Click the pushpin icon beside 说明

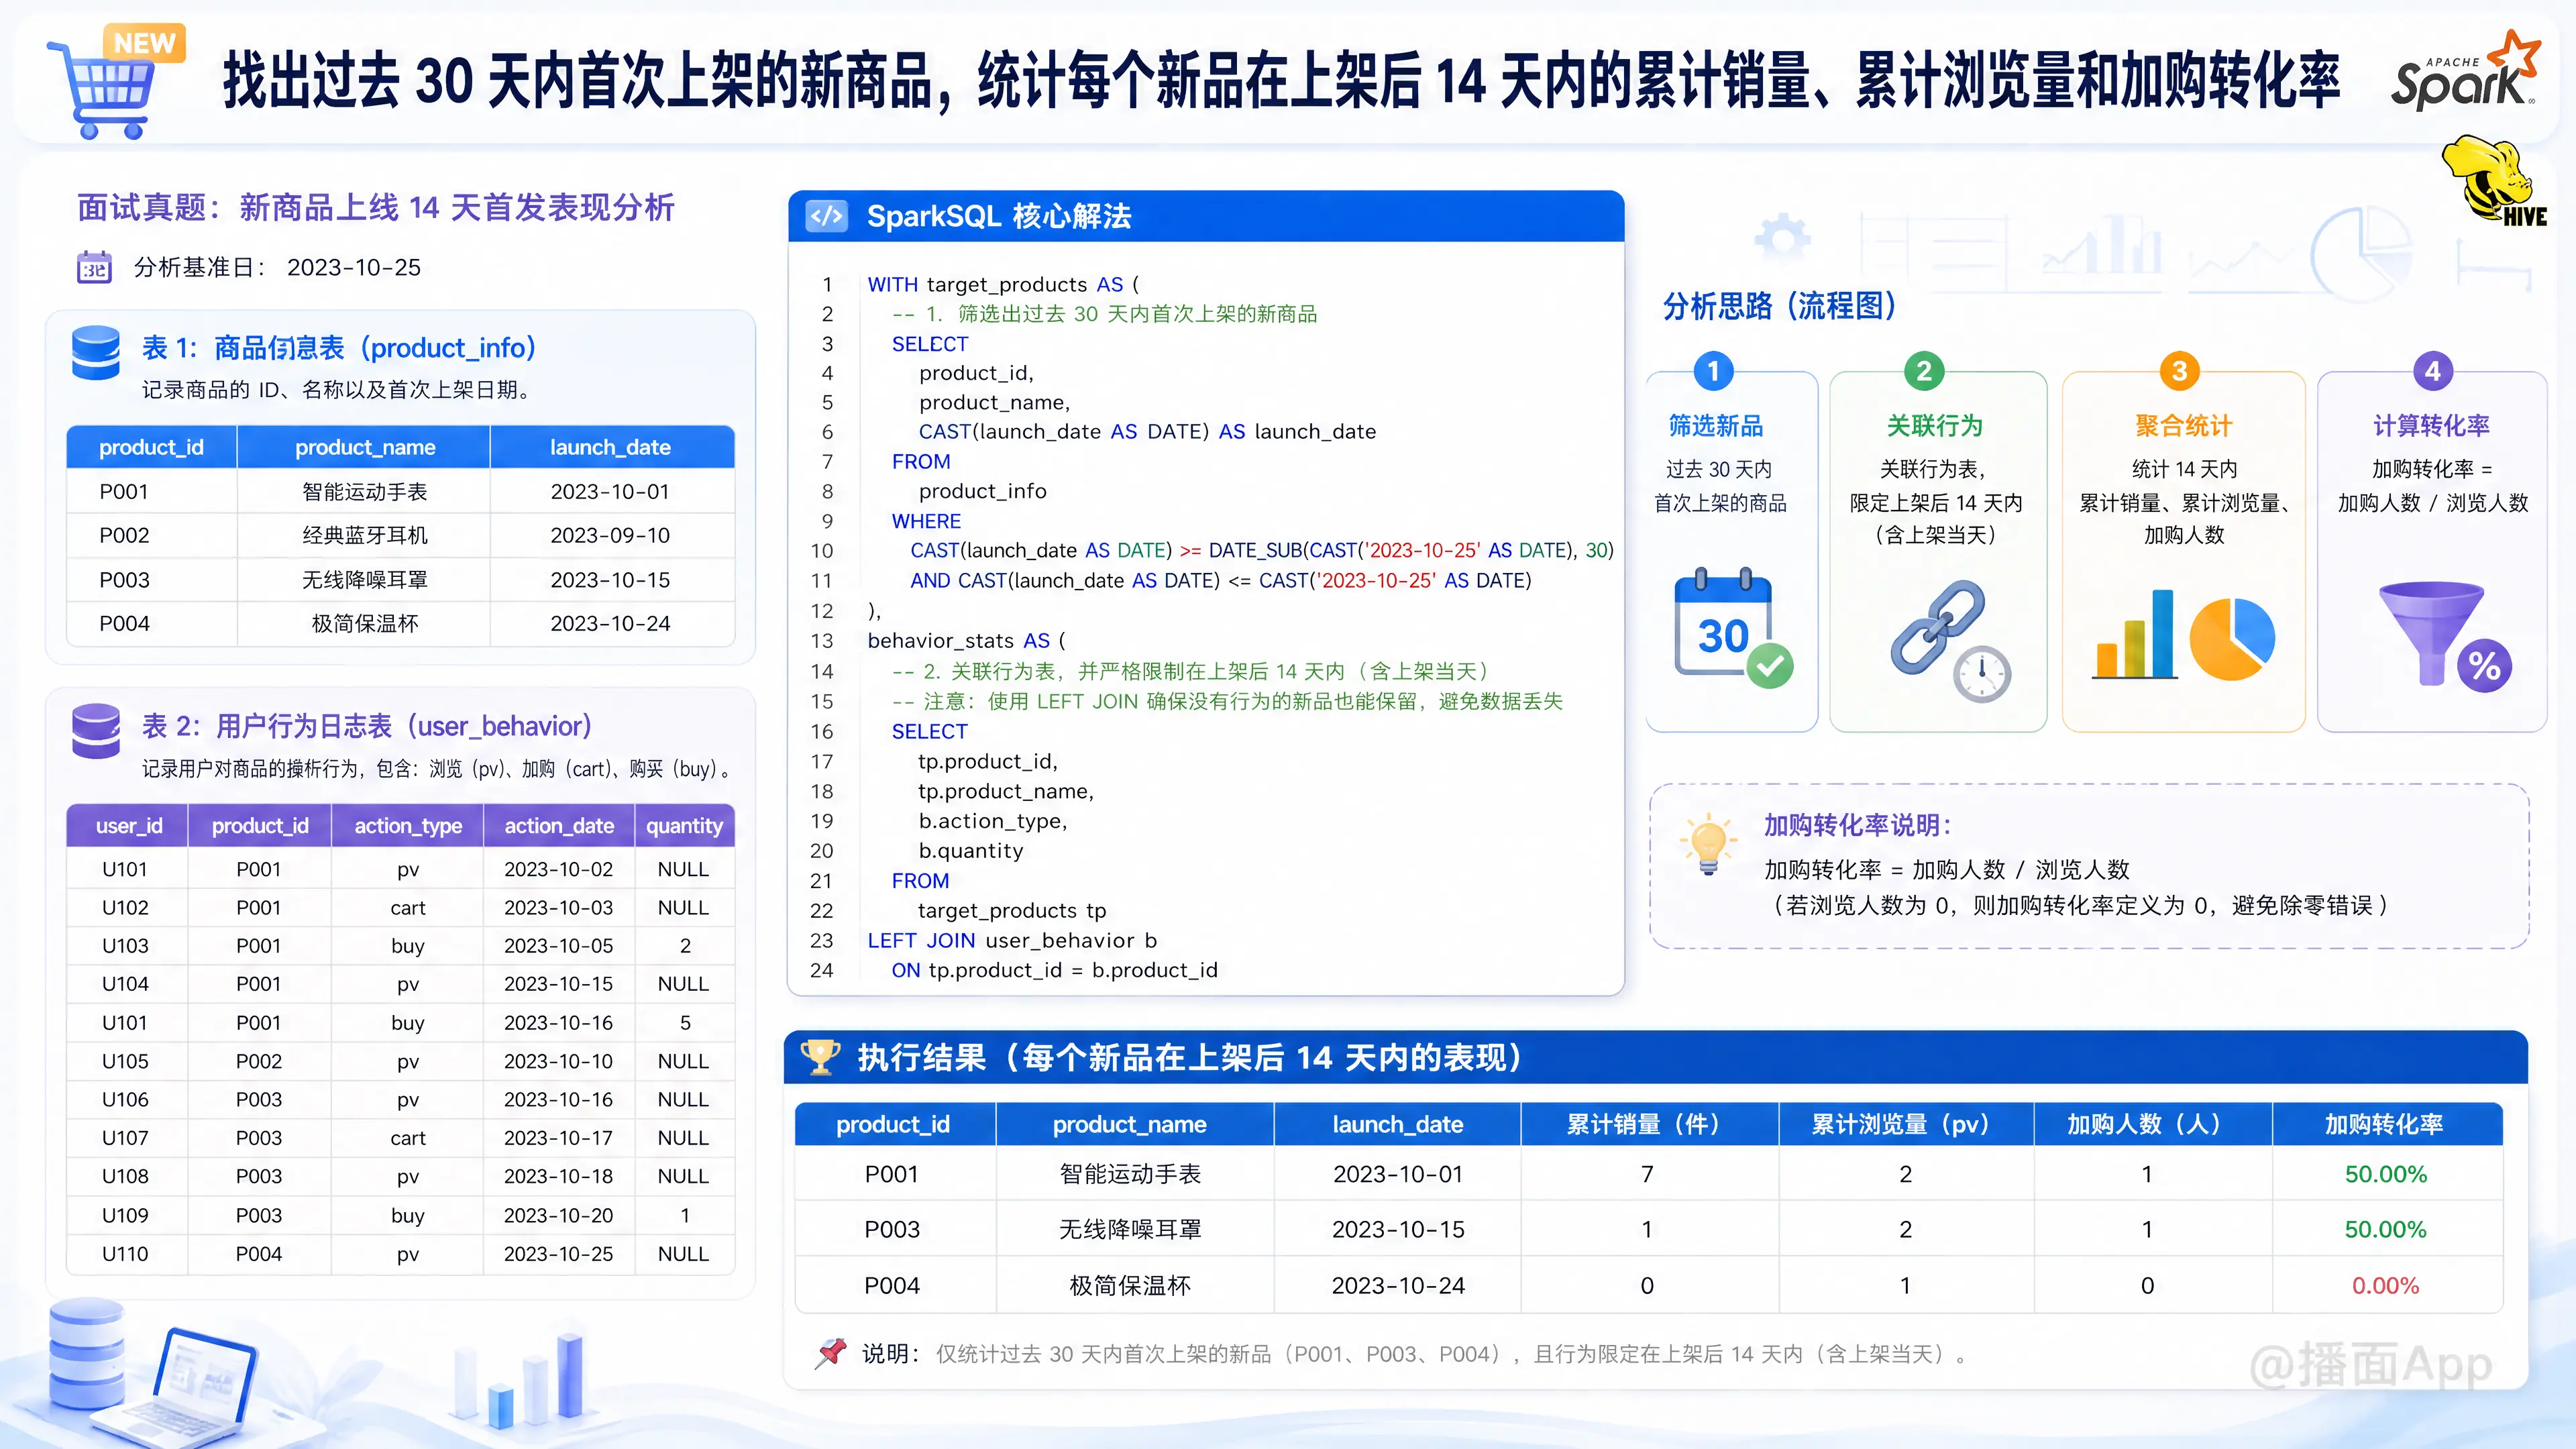[x=830, y=1353]
